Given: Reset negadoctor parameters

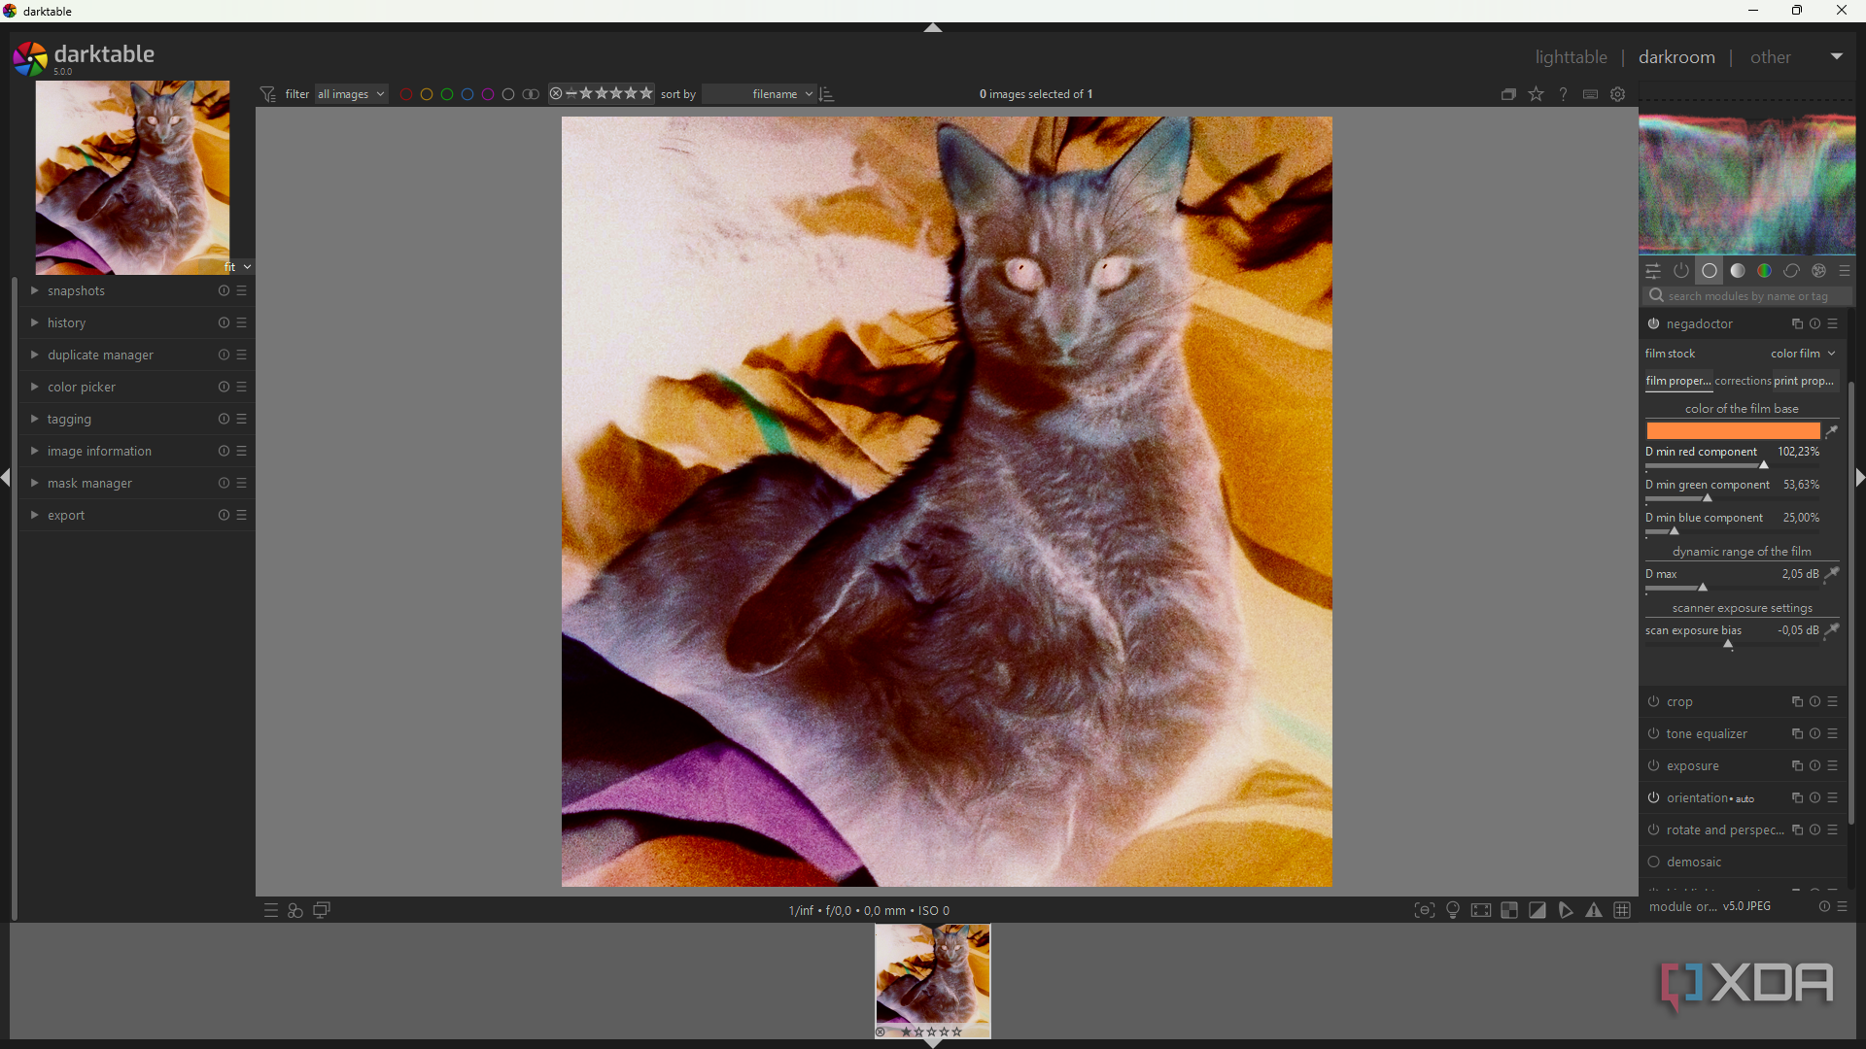Looking at the screenshot, I should pos(1814,323).
